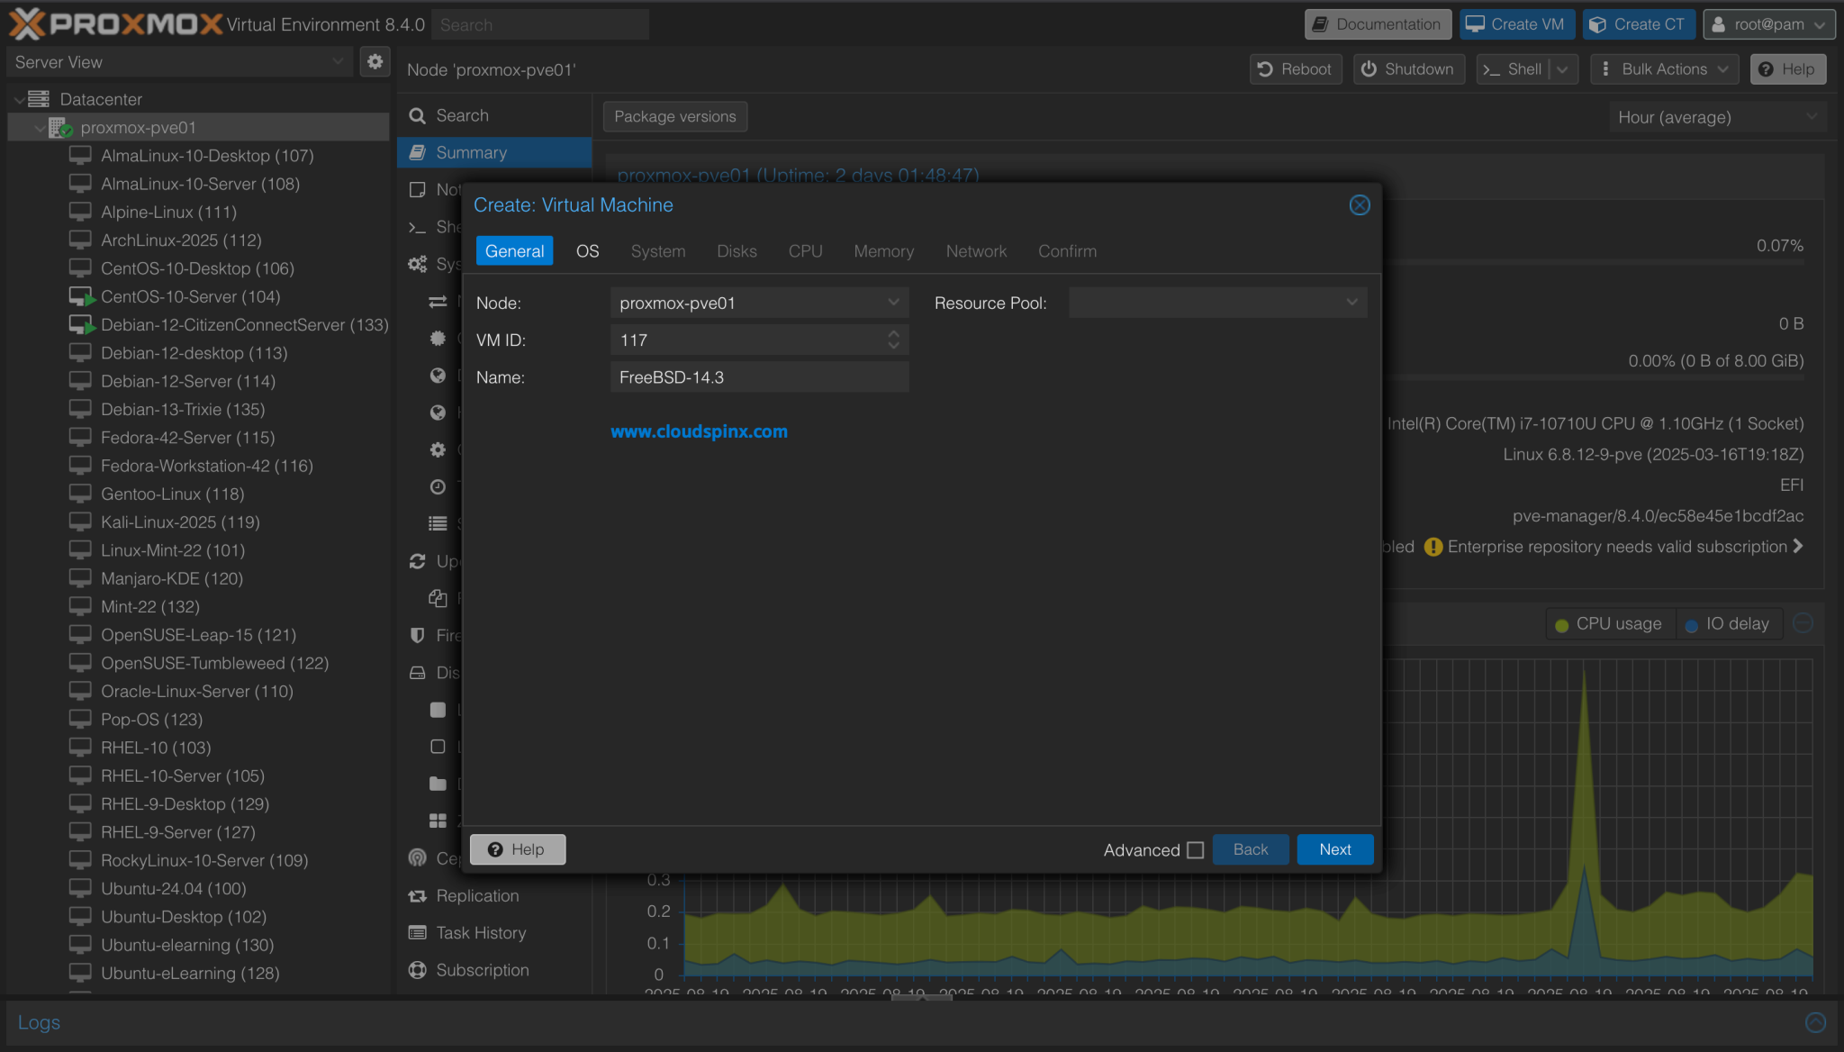Open the Bulk Actions dropdown
Image resolution: width=1844 pixels, height=1052 pixels.
point(1664,69)
